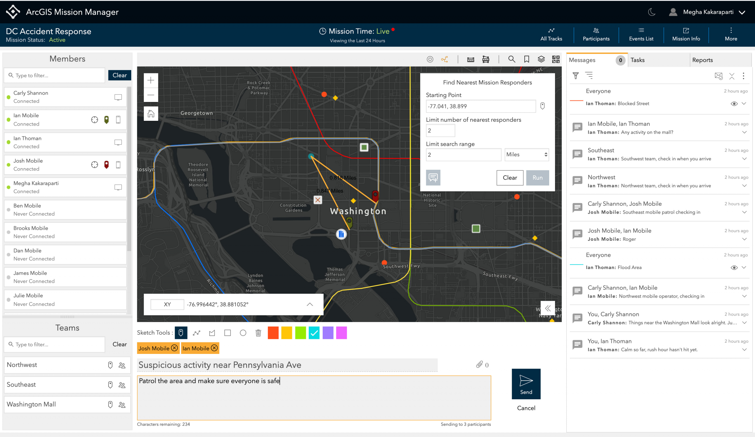Click attachment paperclip icon
The height and width of the screenshot is (437, 755).
pyautogui.click(x=479, y=364)
